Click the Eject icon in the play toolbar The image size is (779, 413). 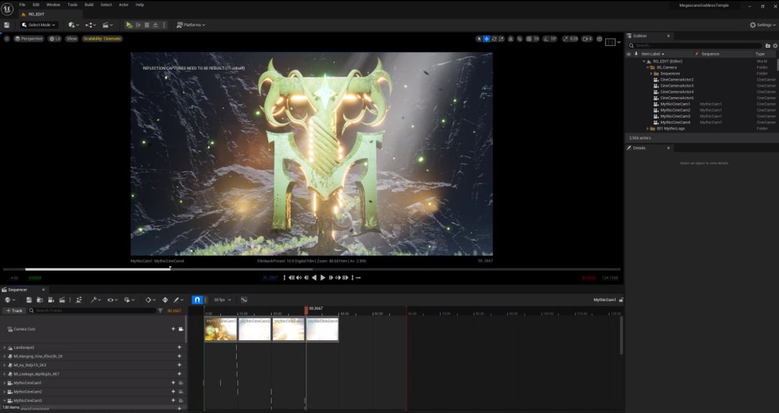coord(155,25)
